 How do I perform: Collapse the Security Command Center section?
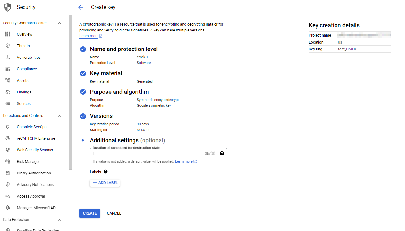point(60,23)
